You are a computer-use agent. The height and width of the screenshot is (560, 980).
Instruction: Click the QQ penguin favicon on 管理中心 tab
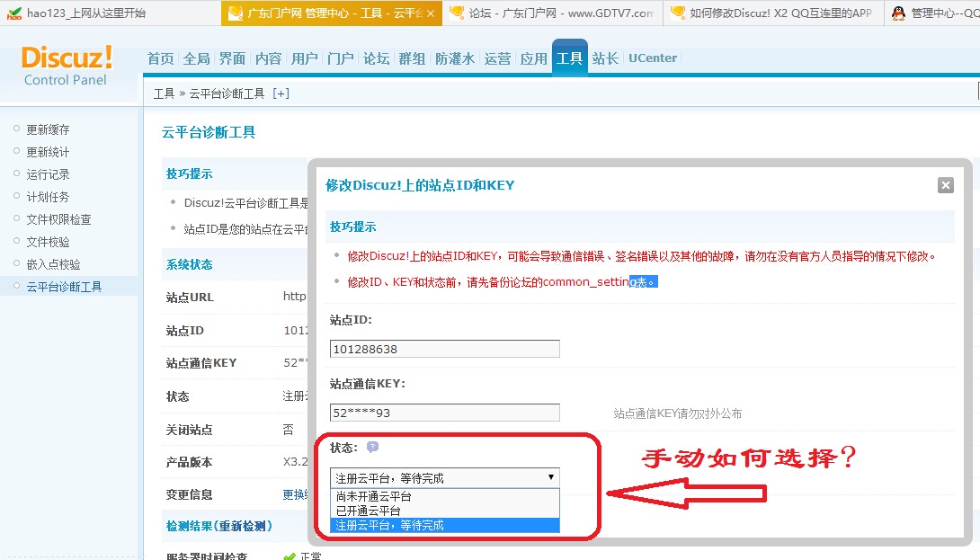(898, 13)
